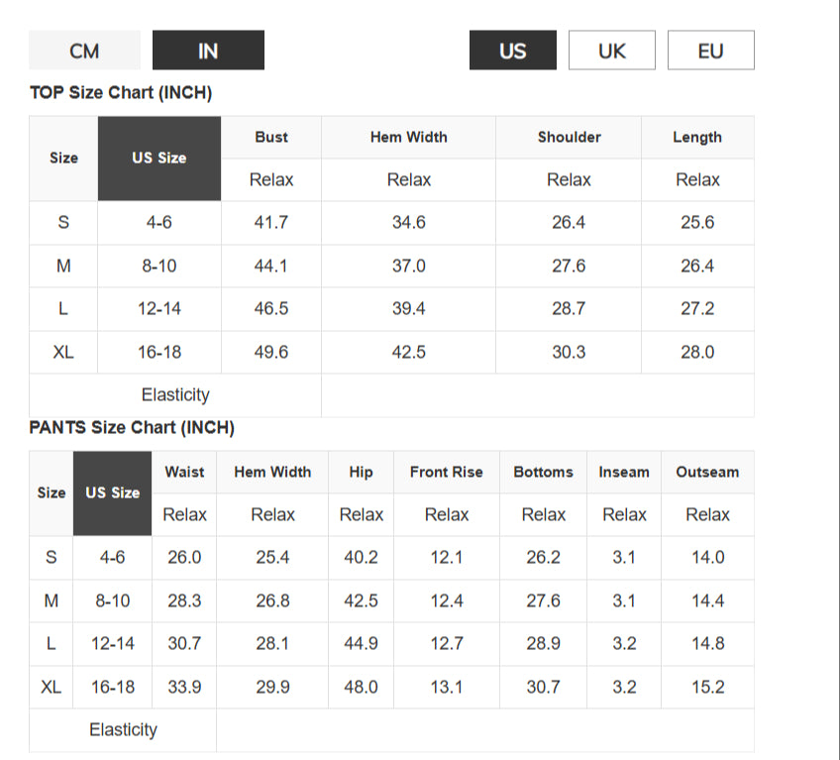840x760 pixels.
Task: Switch units to CM
Action: (84, 51)
